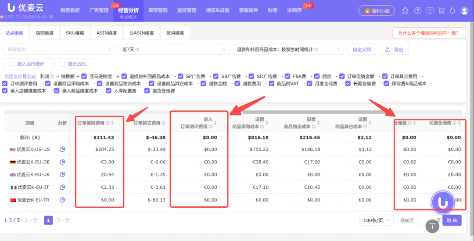Uncheck SB广告费 checkbox
Viewport: 474px width, 241px height.
tap(215, 76)
